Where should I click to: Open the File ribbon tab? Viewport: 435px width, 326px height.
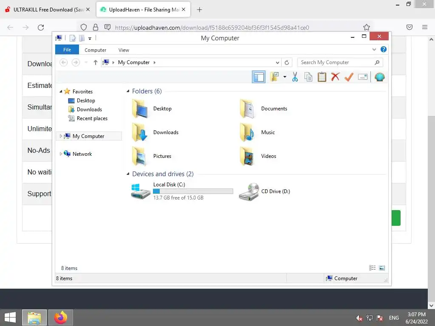tap(67, 50)
